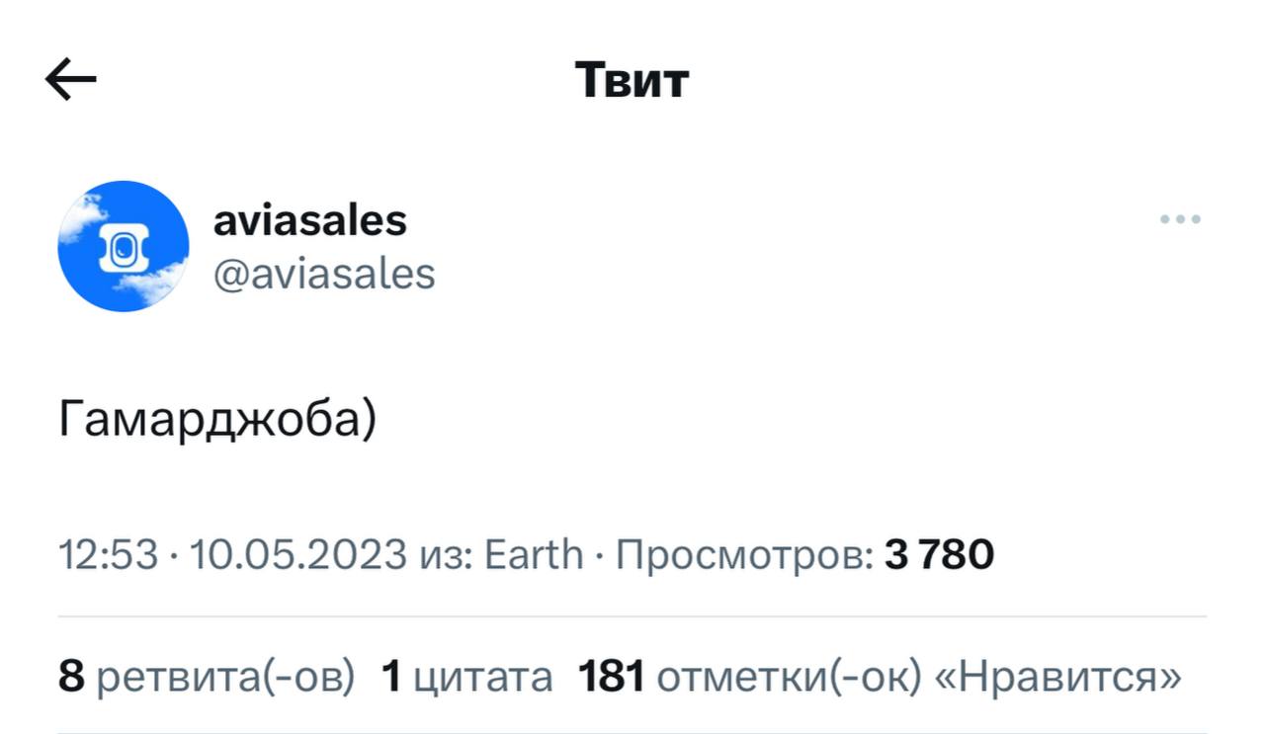
Task: Go back using the left arrow
Action: (x=71, y=80)
